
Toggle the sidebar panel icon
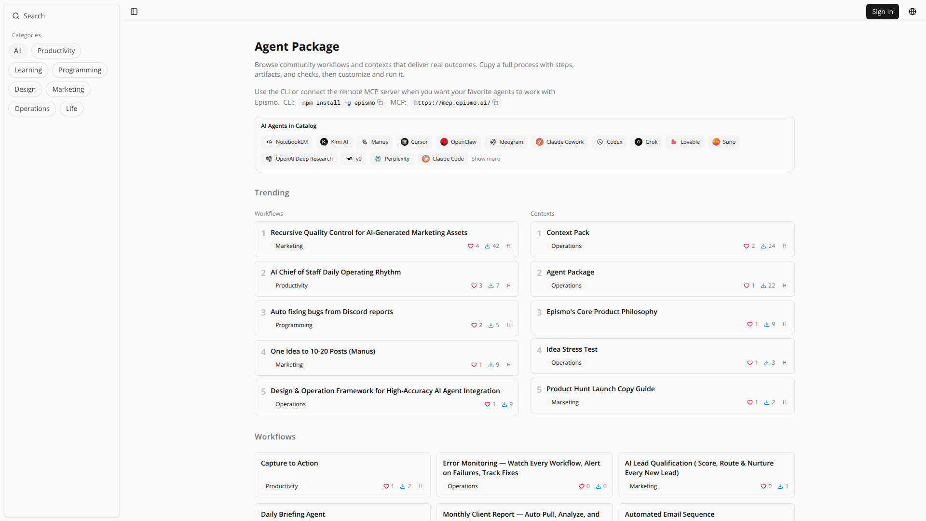pyautogui.click(x=134, y=12)
